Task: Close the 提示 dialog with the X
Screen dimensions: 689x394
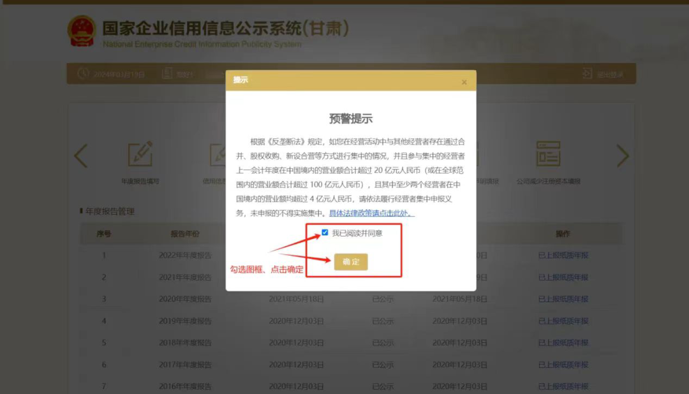Action: tap(464, 82)
